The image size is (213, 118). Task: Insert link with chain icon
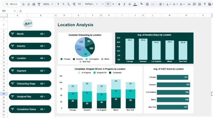pos(189,4)
